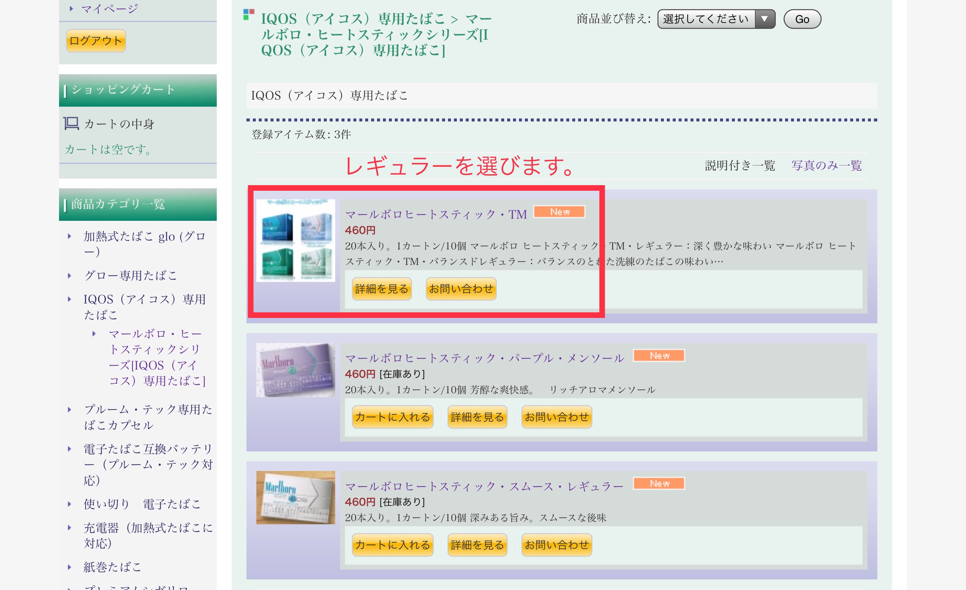Click the Purple Menthol pack thumbnail

tap(295, 370)
